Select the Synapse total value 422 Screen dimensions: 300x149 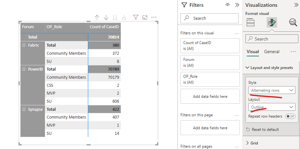point(116,109)
